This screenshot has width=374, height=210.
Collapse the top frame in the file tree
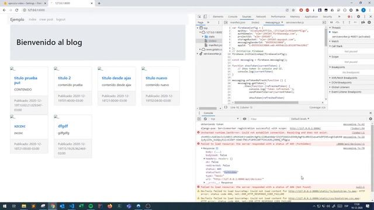198,28
